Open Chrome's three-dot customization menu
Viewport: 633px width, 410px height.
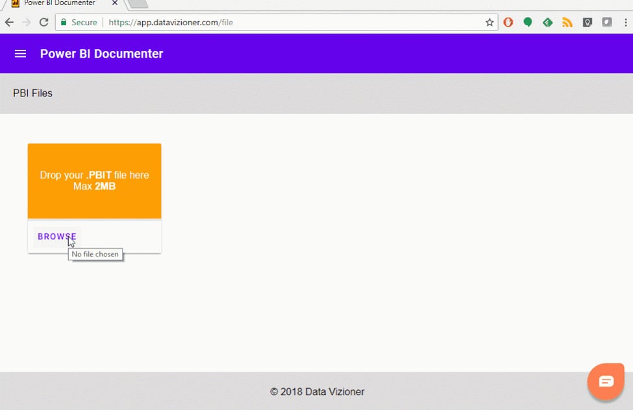pos(625,22)
